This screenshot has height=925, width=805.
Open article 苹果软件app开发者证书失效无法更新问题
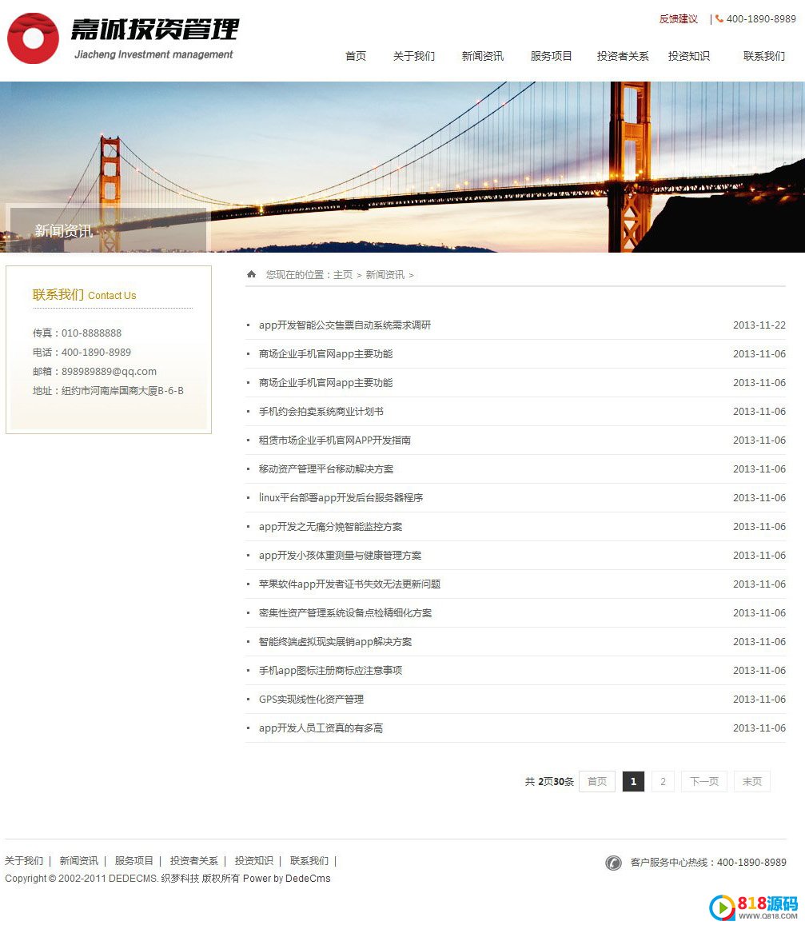pyautogui.click(x=349, y=584)
